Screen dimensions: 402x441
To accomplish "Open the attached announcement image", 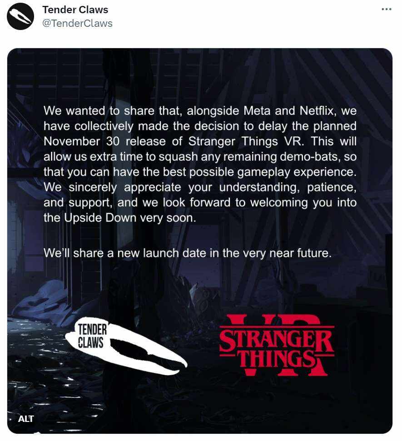I will point(200,241).
